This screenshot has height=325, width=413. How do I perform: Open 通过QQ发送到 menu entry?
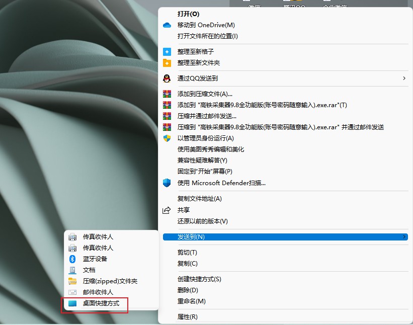[x=198, y=78]
